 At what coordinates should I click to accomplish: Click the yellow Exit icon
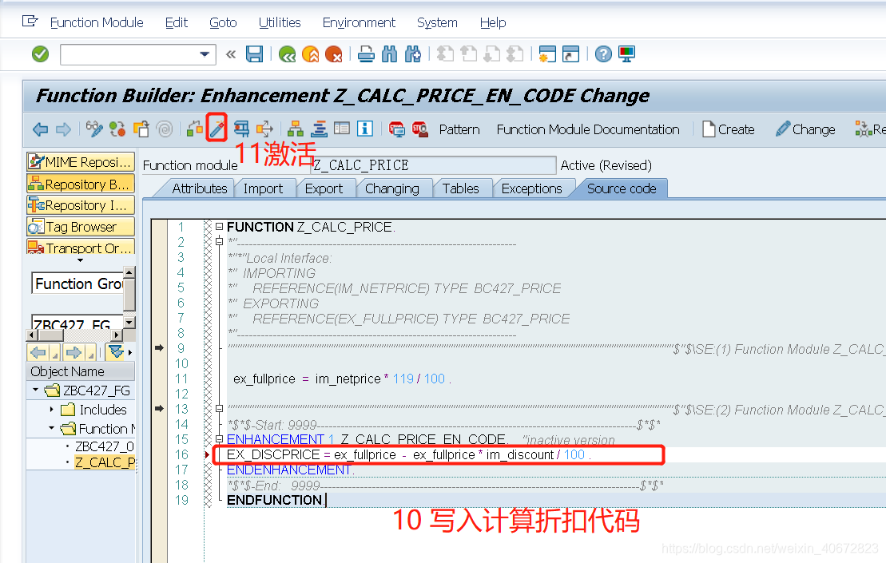point(310,54)
